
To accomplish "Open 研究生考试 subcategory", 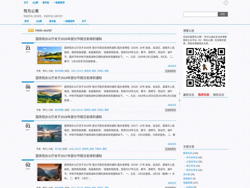I will (x=192, y=170).
